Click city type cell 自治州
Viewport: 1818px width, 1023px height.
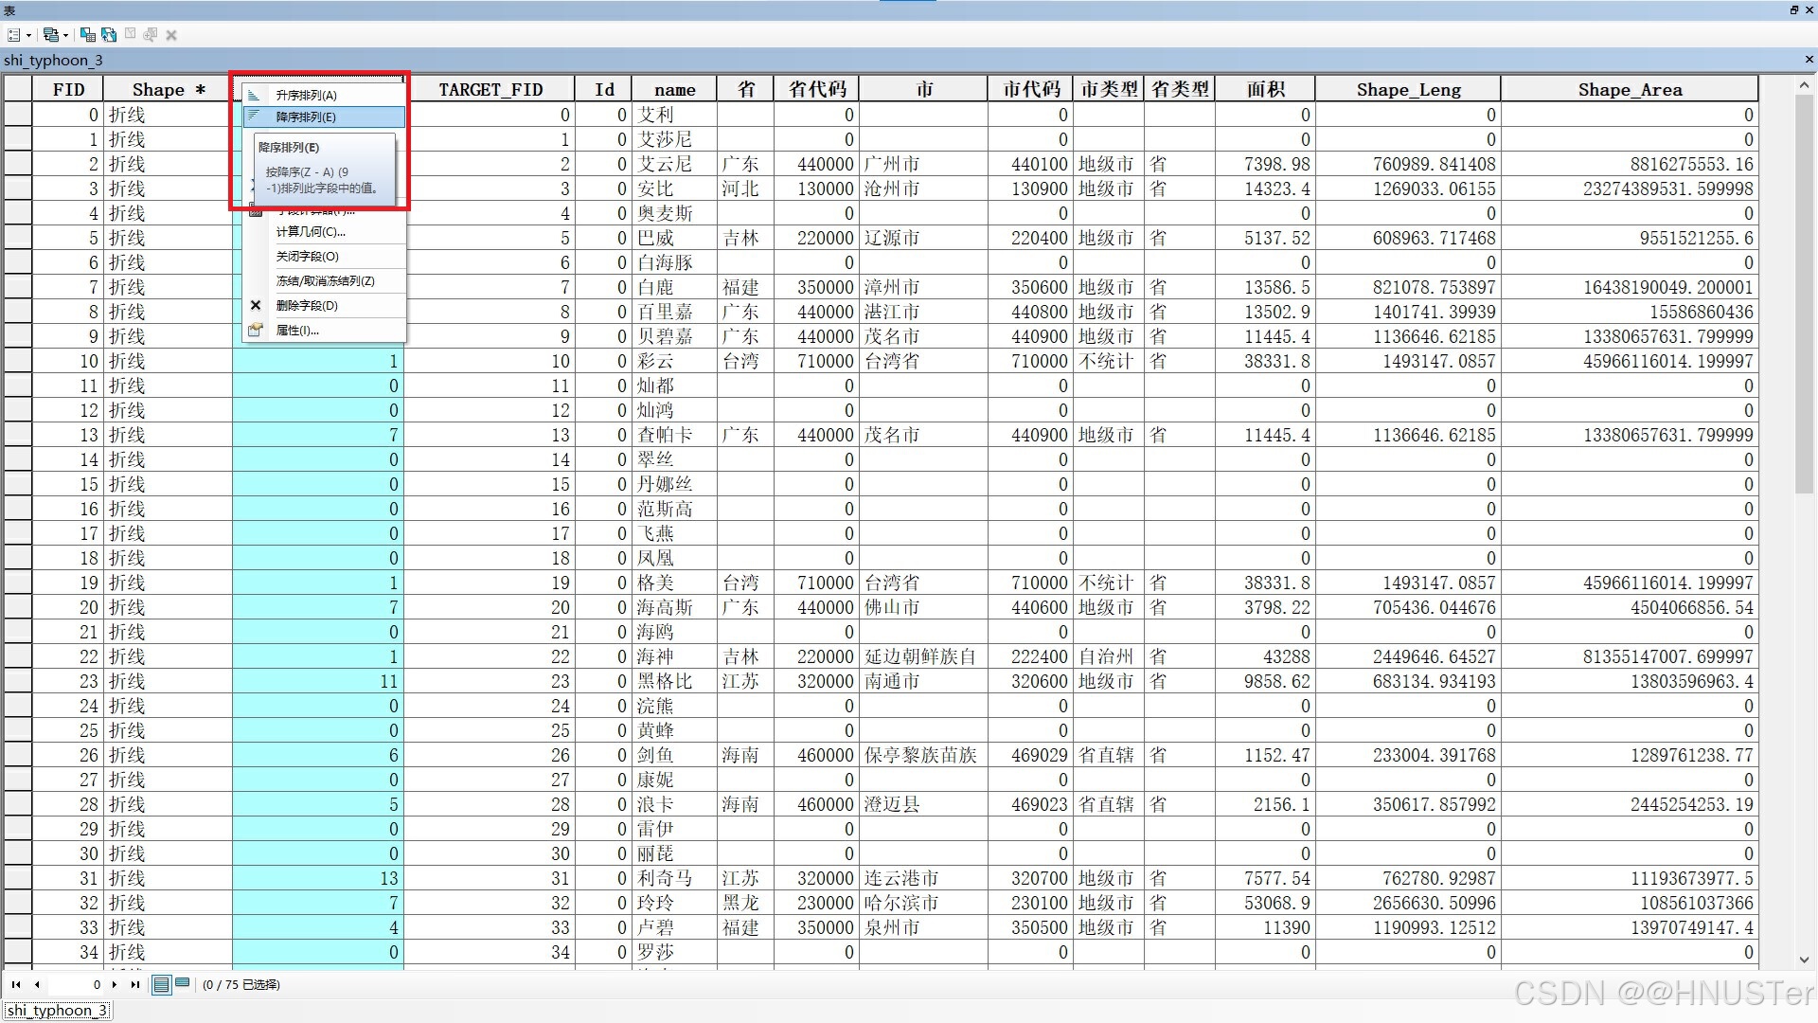pos(1109,656)
